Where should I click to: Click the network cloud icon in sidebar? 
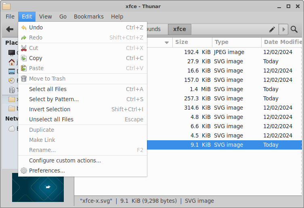pos(12,129)
